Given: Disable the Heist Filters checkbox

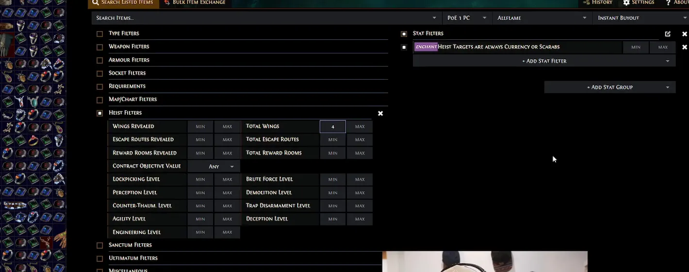Looking at the screenshot, I should 99,113.
